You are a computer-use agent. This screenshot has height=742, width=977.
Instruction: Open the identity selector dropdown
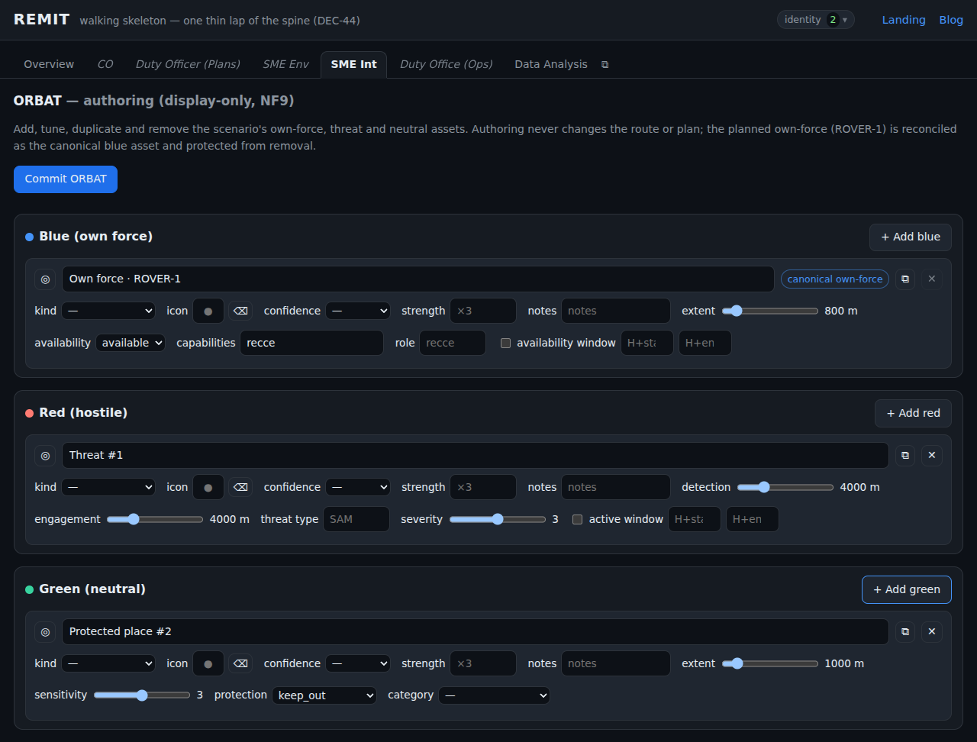(815, 20)
